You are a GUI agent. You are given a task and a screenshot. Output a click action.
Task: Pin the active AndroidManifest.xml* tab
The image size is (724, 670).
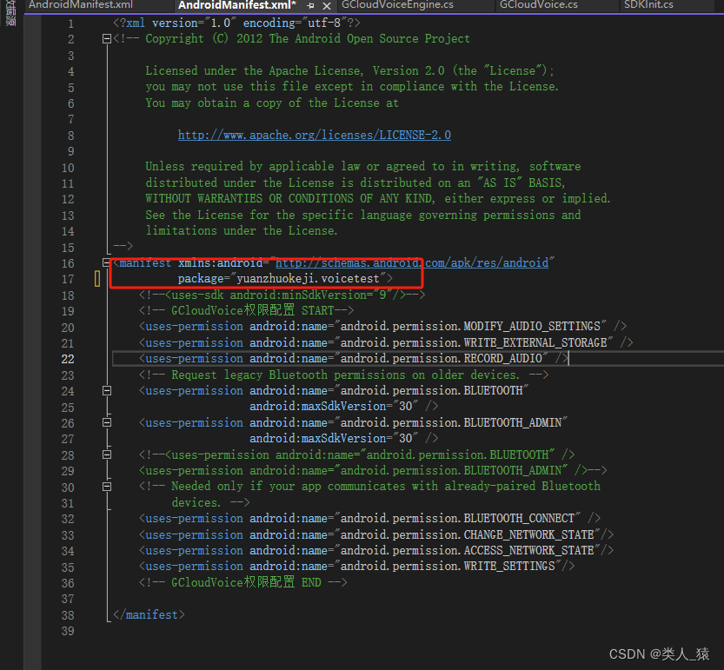point(310,6)
